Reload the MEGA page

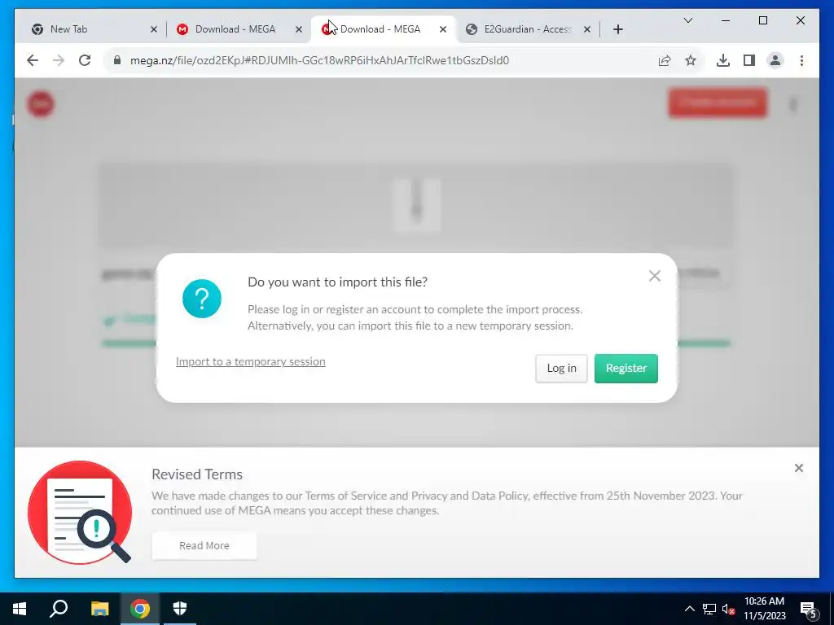[85, 60]
